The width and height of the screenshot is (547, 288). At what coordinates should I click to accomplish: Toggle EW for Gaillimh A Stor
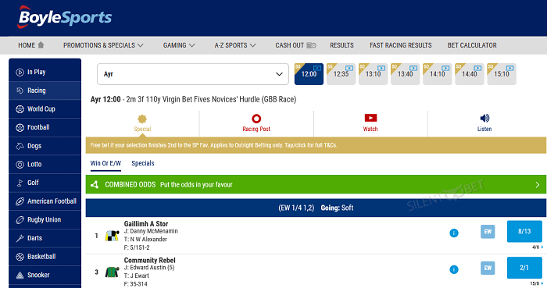coord(488,232)
